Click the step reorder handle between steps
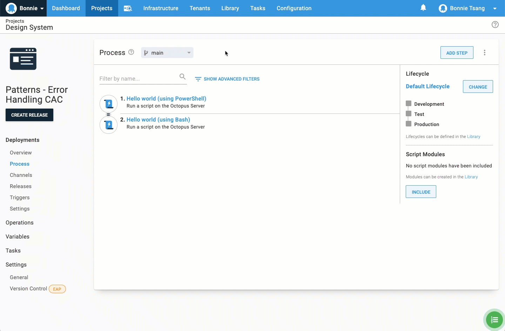 (108, 115)
